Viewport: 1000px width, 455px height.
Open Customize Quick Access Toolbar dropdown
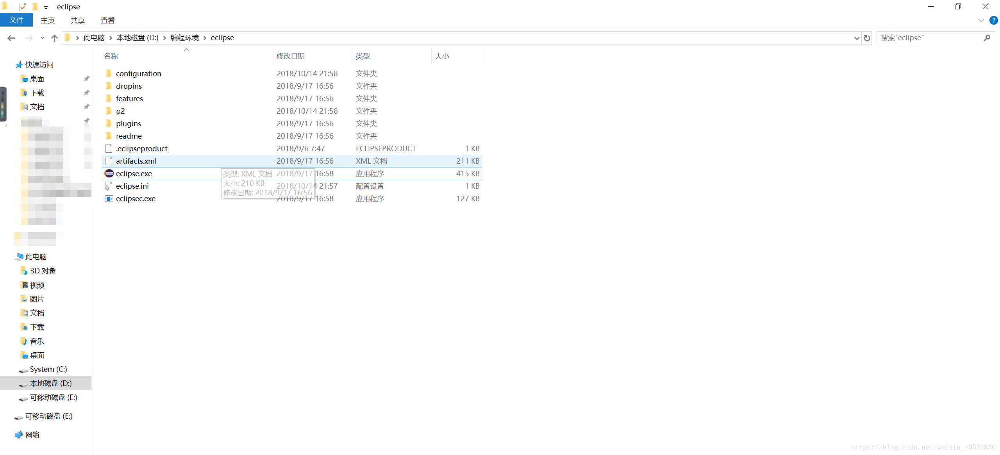click(46, 7)
